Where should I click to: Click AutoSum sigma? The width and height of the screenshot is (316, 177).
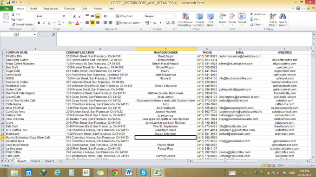pos(251,14)
